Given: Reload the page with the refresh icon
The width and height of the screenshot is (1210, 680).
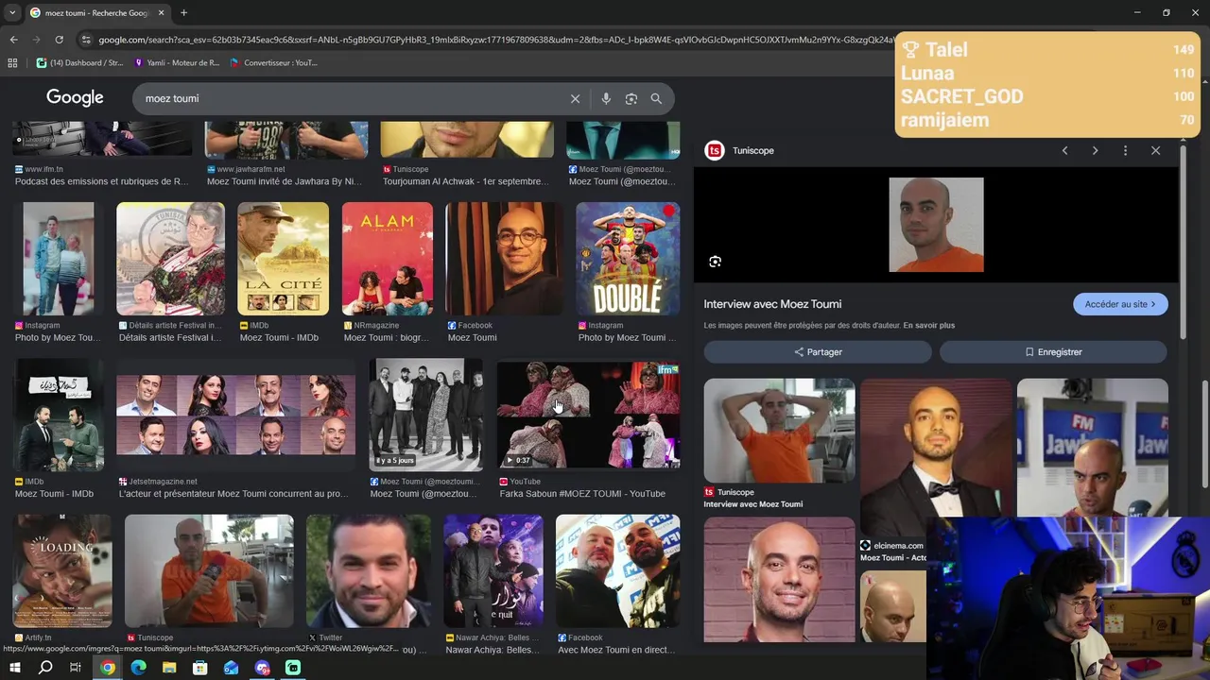Looking at the screenshot, I should pos(59,40).
